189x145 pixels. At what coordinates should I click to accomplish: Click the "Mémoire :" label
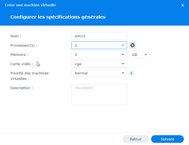pyautogui.click(x=19, y=55)
